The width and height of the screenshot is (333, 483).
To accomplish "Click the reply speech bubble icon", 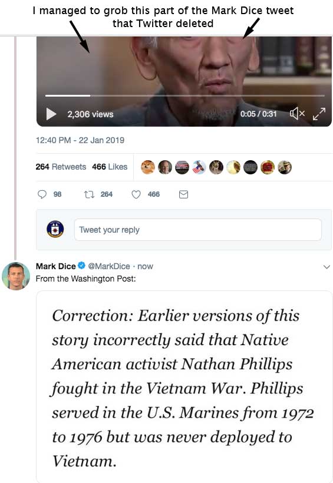I will click(x=42, y=194).
